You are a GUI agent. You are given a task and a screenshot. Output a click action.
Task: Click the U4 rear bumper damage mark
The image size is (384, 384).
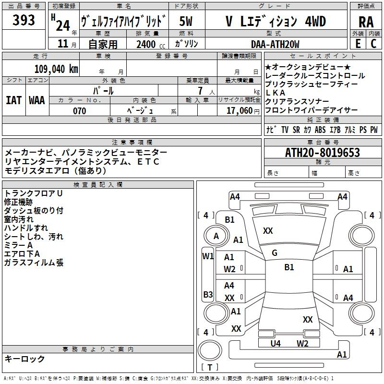click(276, 343)
